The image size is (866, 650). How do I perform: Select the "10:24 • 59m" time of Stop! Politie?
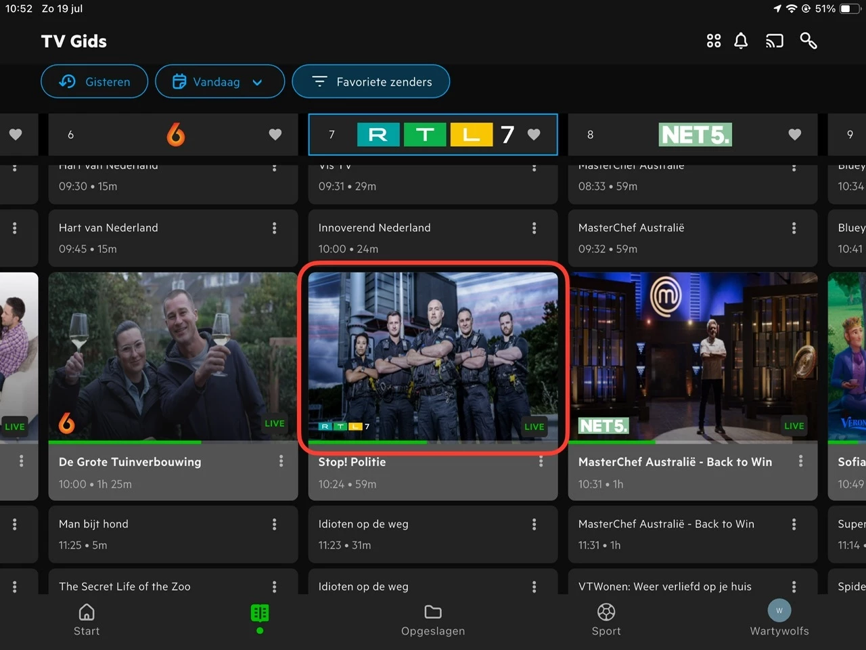pyautogui.click(x=348, y=484)
